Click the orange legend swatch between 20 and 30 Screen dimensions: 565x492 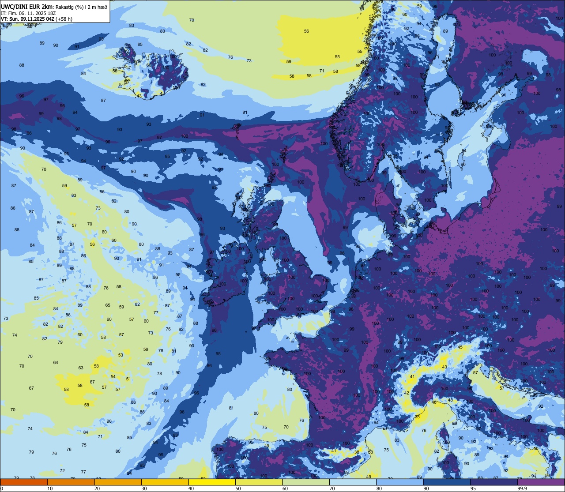click(x=118, y=482)
